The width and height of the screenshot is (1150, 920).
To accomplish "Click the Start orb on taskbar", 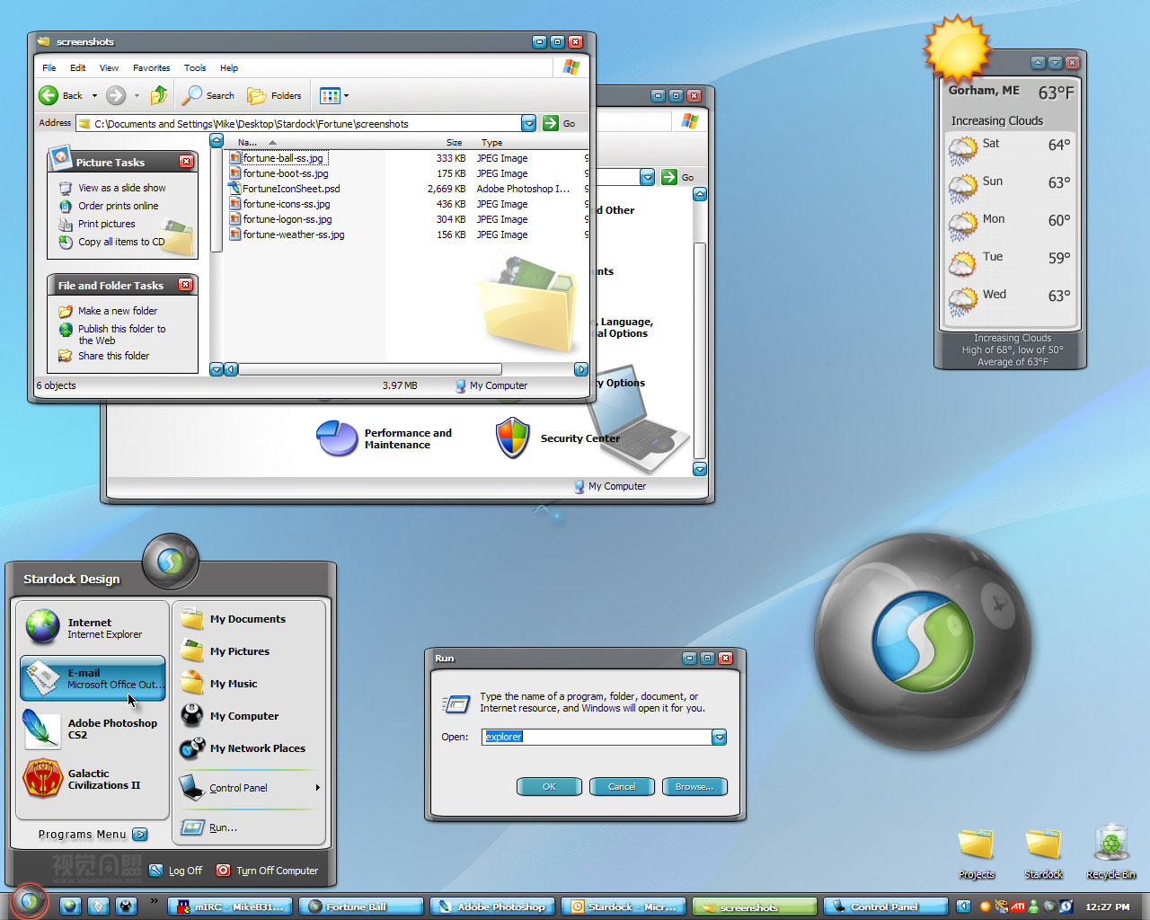I will 29,901.
